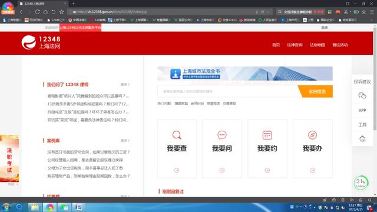Click the 12348 上海法网 logo
Screen dimensions: 377x212
point(41,42)
